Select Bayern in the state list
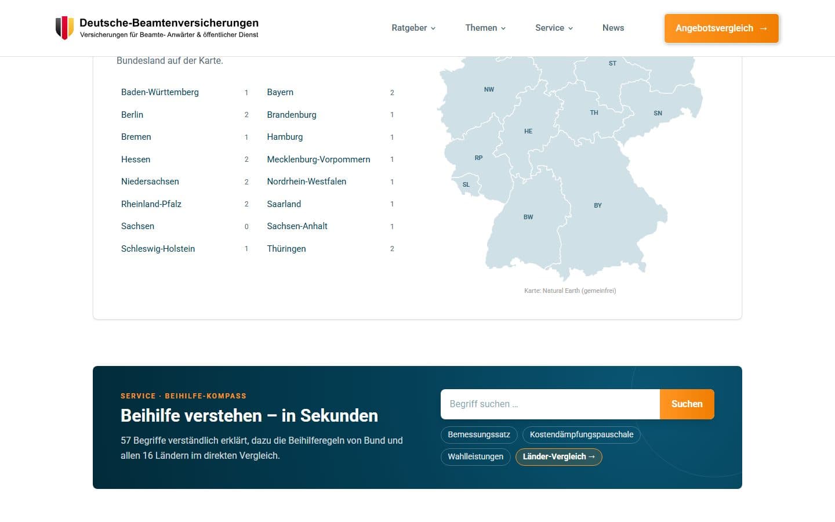The height and width of the screenshot is (522, 835). click(x=331, y=92)
